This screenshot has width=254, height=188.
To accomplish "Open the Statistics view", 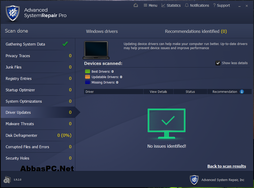I will [x=171, y=5].
